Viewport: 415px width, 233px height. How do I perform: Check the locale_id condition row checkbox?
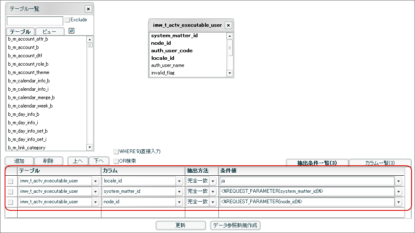[x=10, y=181]
